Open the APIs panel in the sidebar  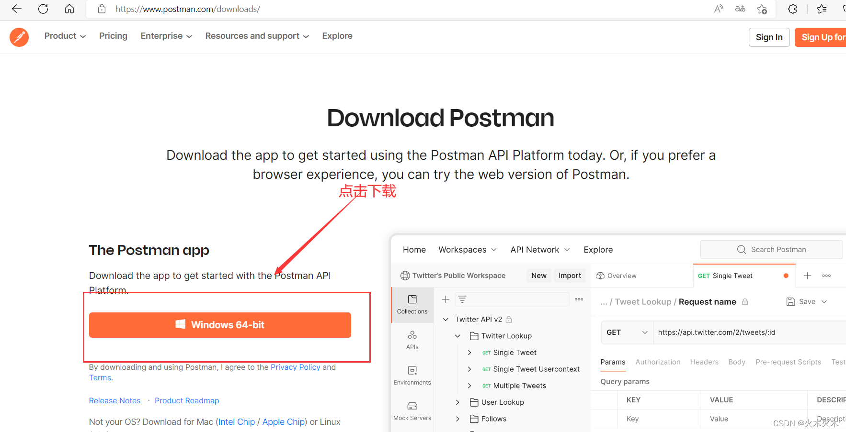(412, 340)
